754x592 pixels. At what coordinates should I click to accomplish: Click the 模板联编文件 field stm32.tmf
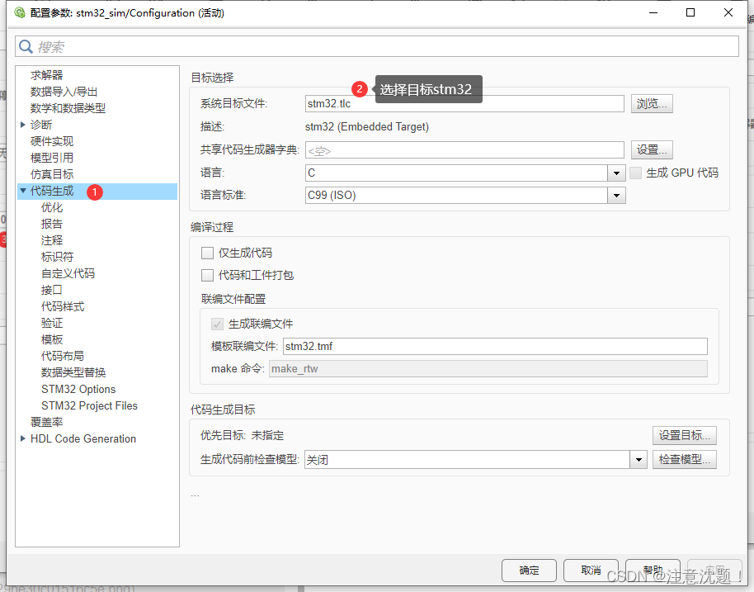coord(495,347)
